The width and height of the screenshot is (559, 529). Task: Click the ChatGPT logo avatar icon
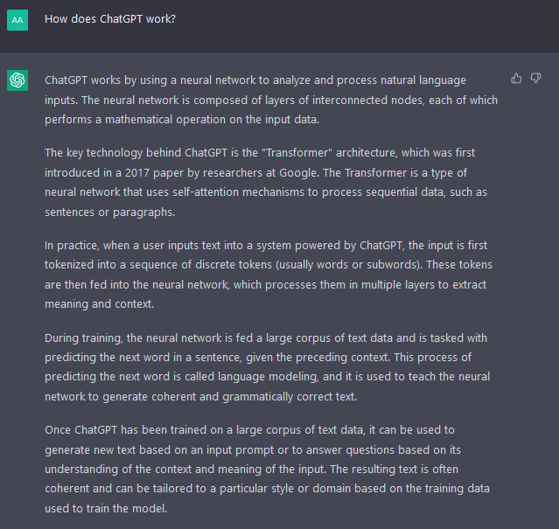[17, 80]
